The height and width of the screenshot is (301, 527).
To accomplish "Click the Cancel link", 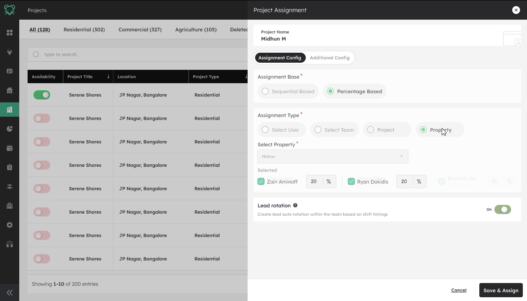I will pos(459,290).
